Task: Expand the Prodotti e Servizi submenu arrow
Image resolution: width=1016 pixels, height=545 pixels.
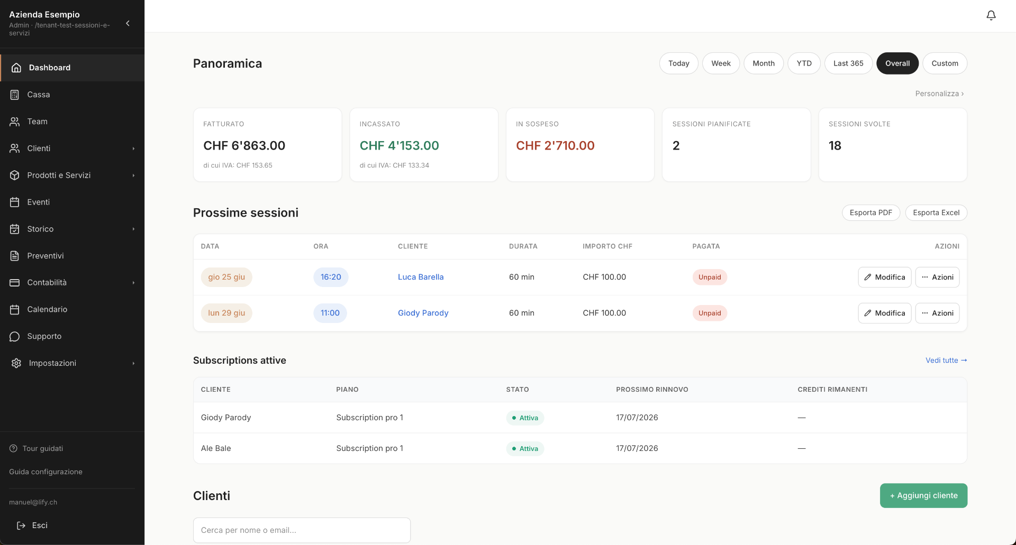Action: [x=133, y=175]
